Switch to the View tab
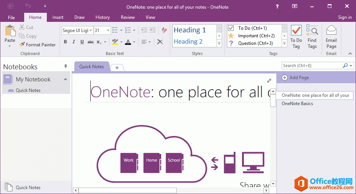The image size is (356, 194). click(x=150, y=17)
